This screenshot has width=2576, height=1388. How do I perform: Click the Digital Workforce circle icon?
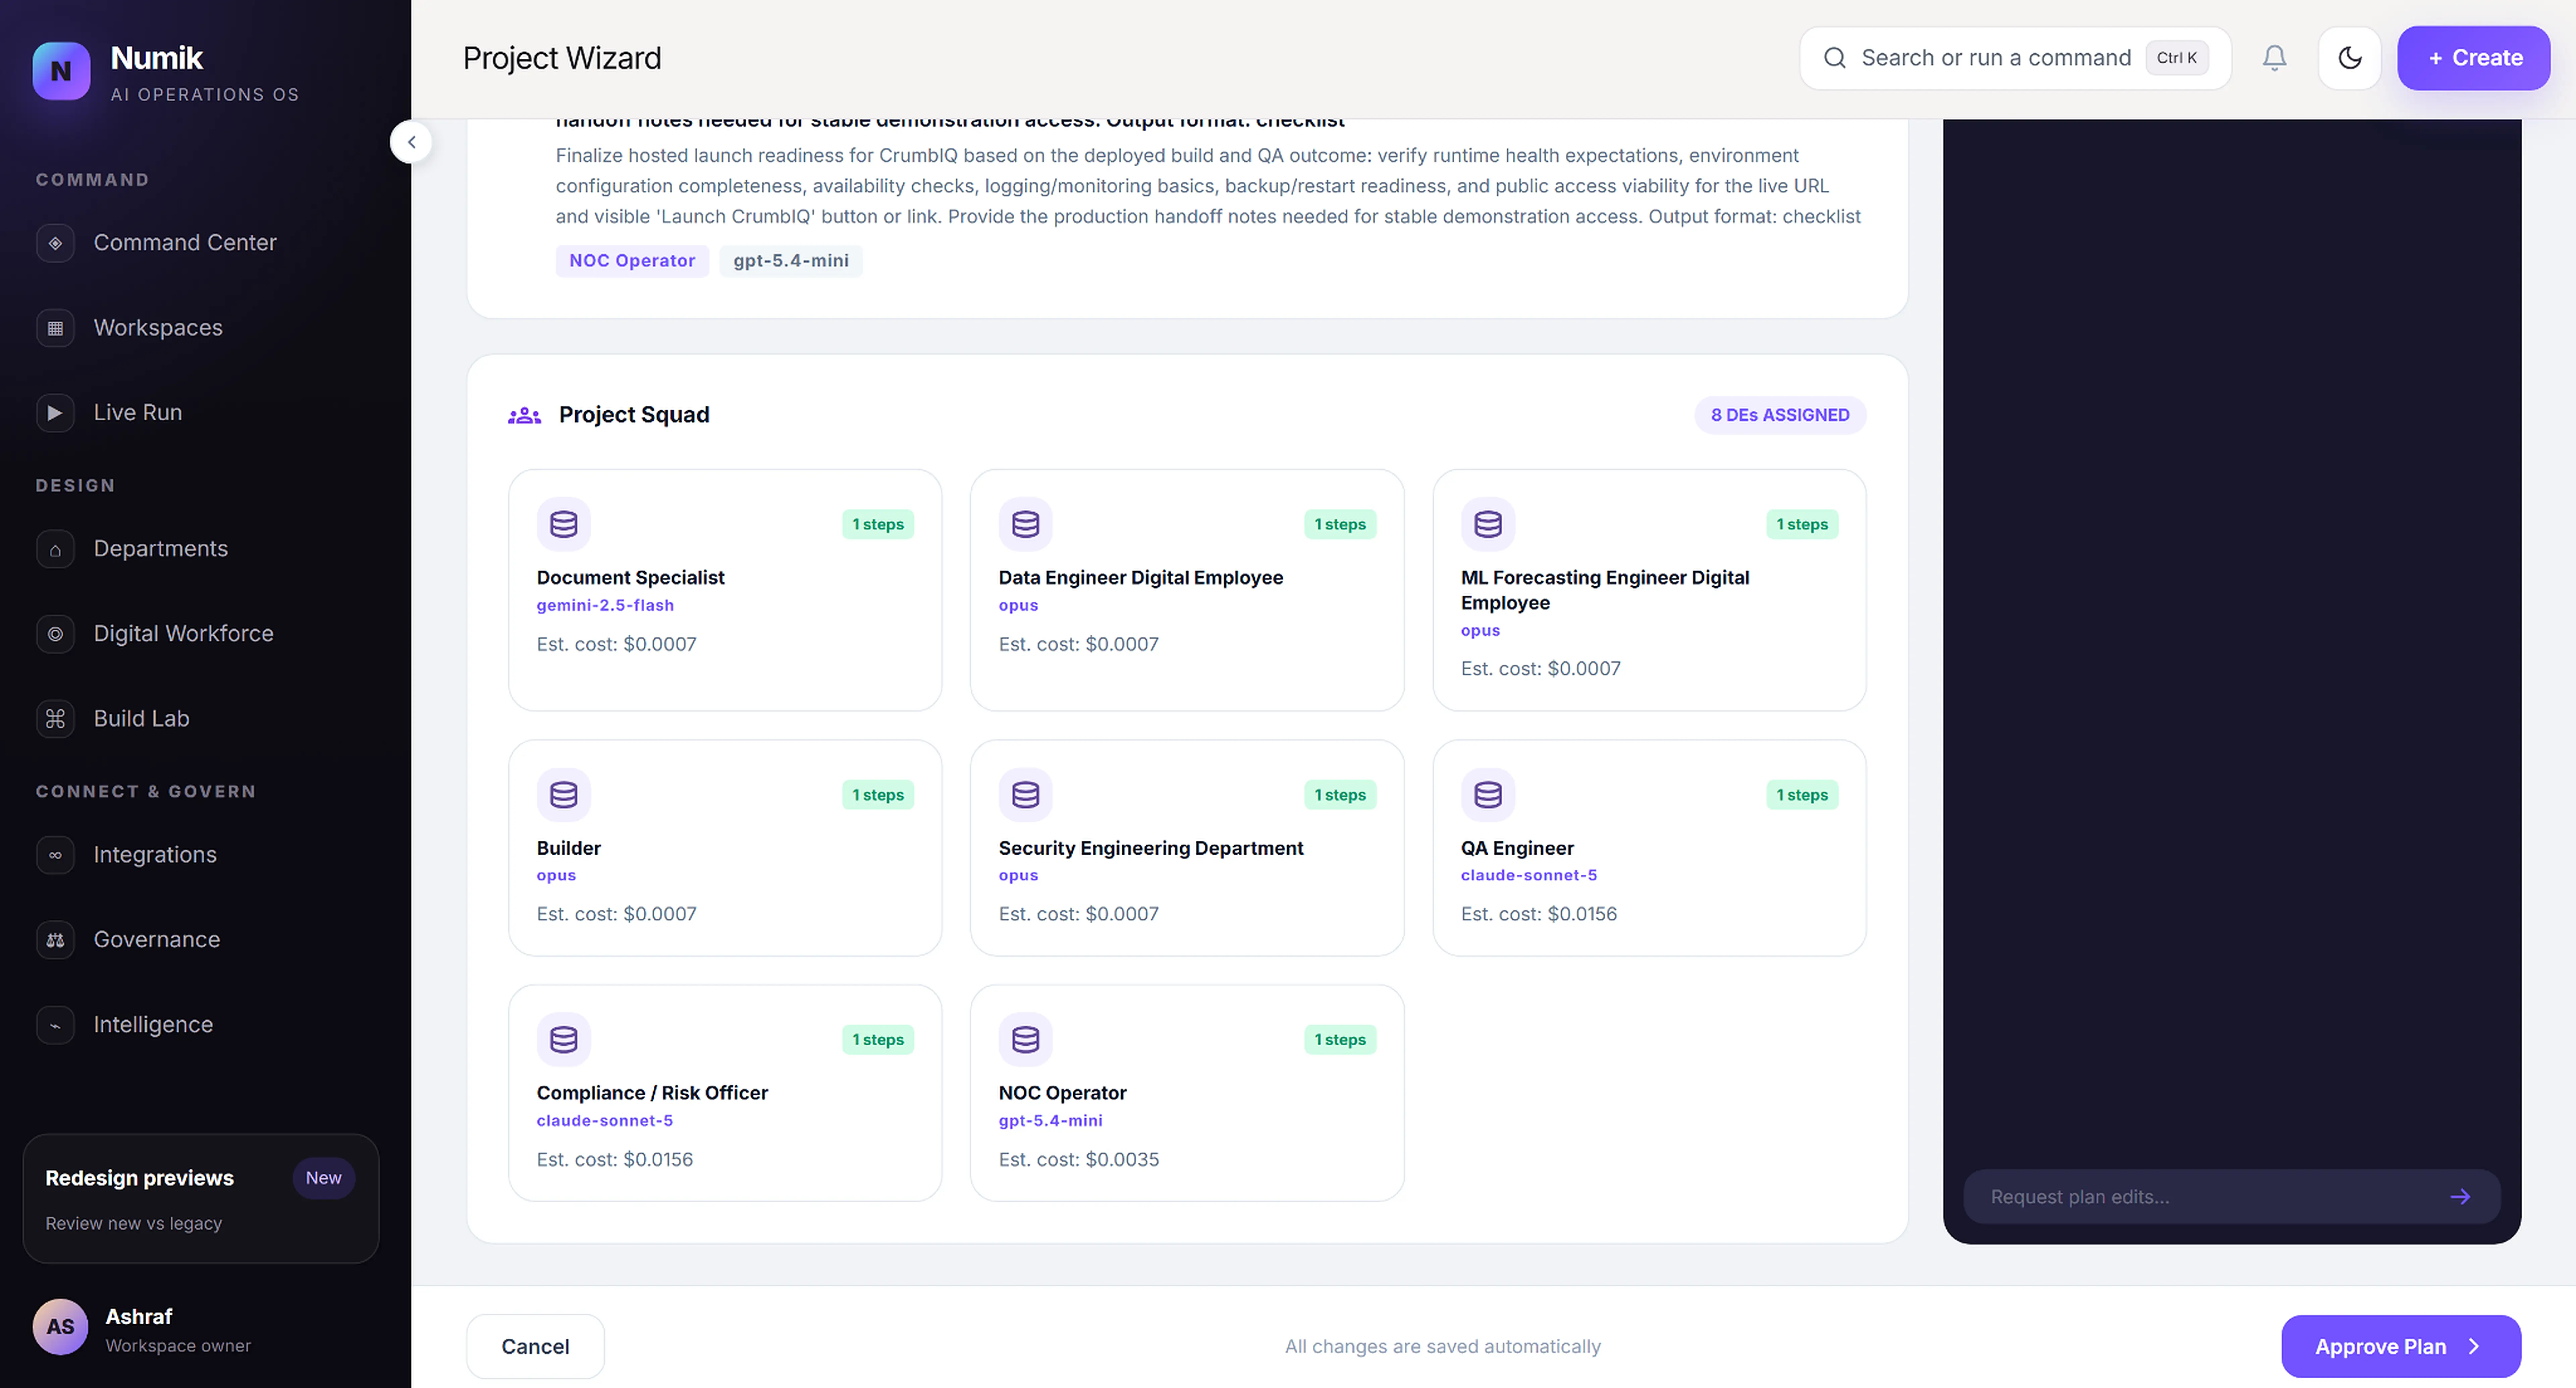coord(55,634)
